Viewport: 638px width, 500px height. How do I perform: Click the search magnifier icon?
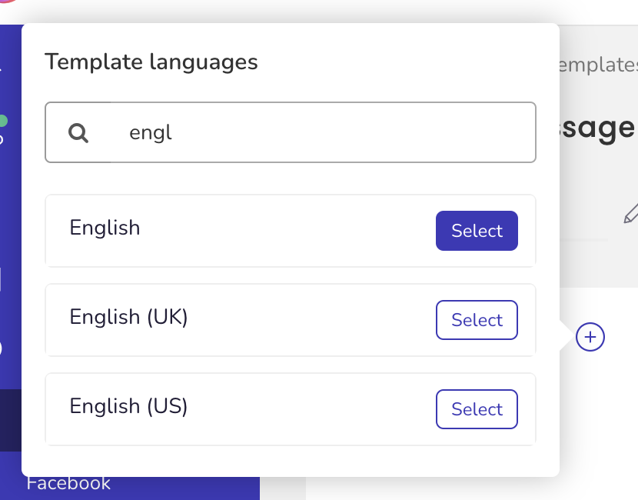click(78, 133)
